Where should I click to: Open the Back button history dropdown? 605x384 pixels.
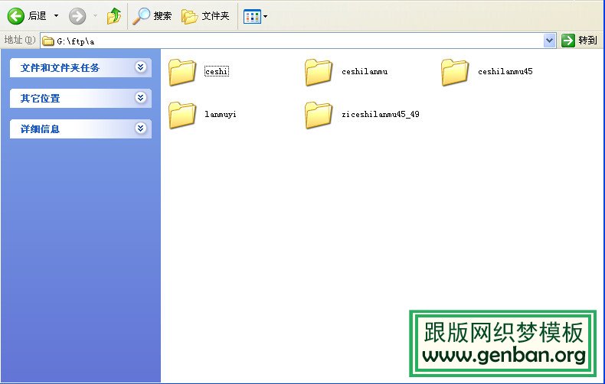tap(56, 15)
